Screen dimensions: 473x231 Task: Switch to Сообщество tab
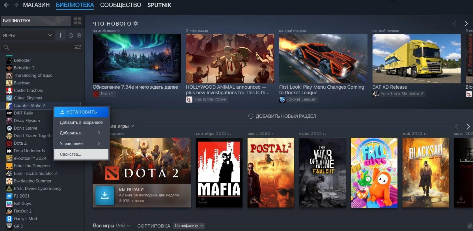point(121,5)
